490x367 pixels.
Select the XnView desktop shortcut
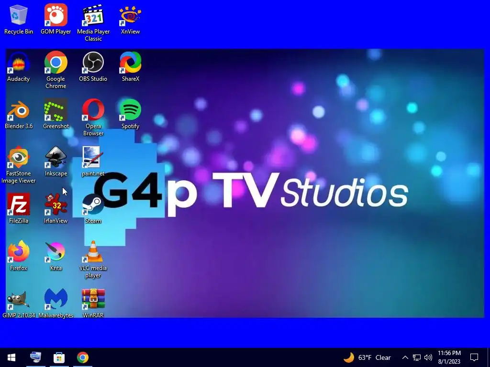click(130, 19)
